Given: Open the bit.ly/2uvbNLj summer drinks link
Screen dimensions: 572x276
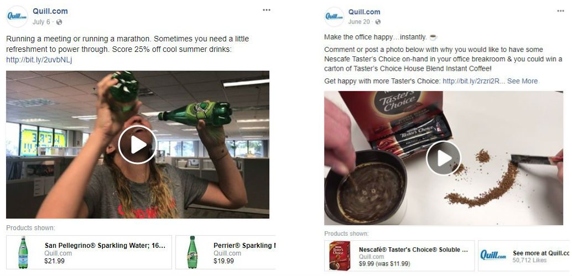Looking at the screenshot, I should tap(39, 60).
